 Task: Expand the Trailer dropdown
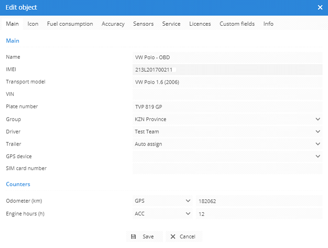tap(227, 144)
